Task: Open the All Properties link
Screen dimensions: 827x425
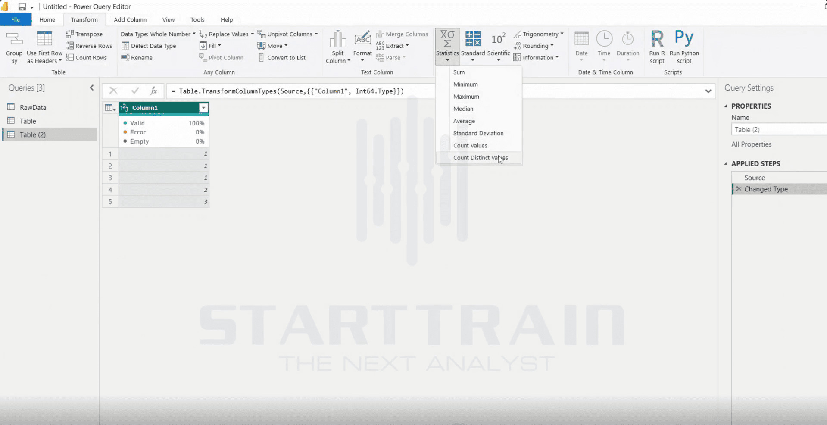Action: tap(751, 144)
